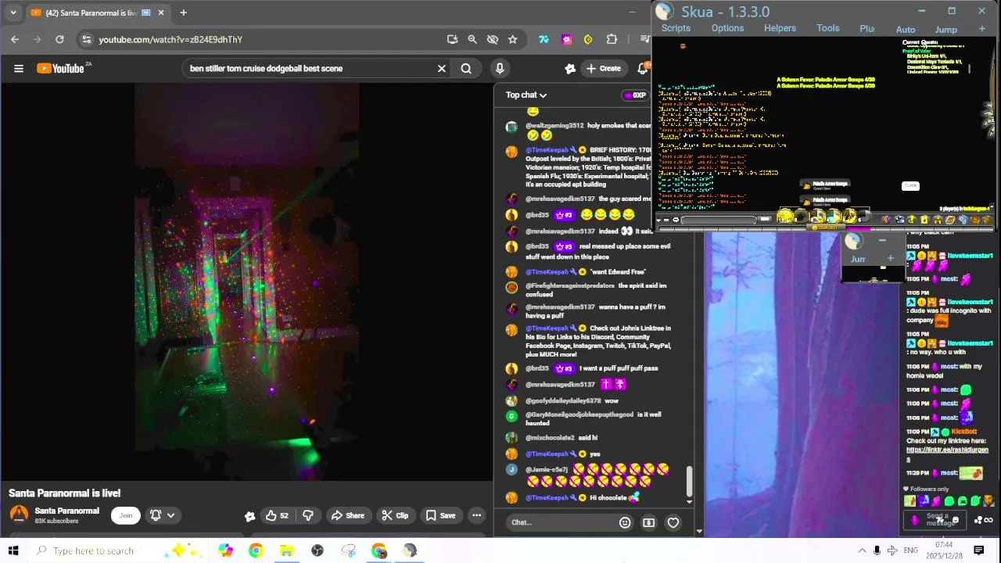Click the Create button on YouTube
Screen dimensions: 1001x563
click(x=604, y=68)
